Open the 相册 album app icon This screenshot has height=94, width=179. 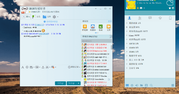(101, 28)
